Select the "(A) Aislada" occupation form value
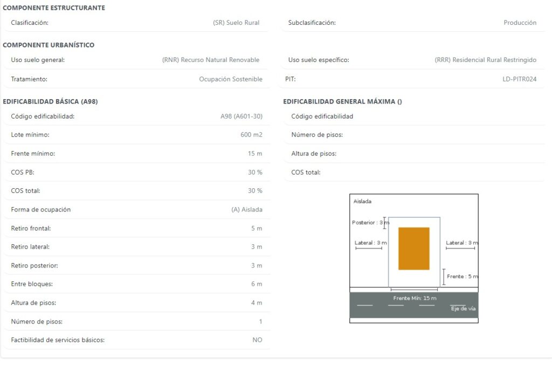 click(247, 209)
